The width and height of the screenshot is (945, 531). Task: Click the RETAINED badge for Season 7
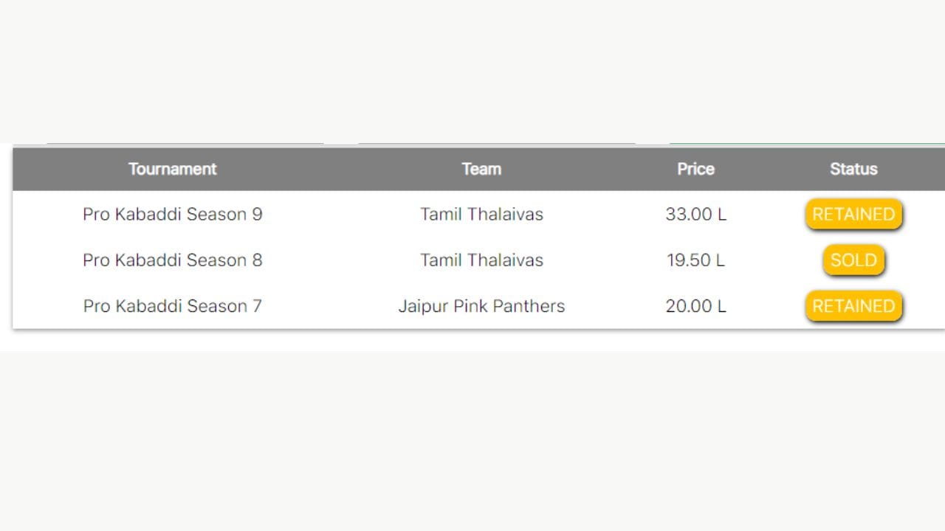tap(853, 306)
